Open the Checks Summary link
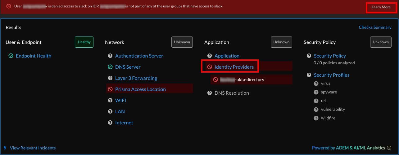Viewport: 399px width, 155px height. pyautogui.click(x=375, y=27)
